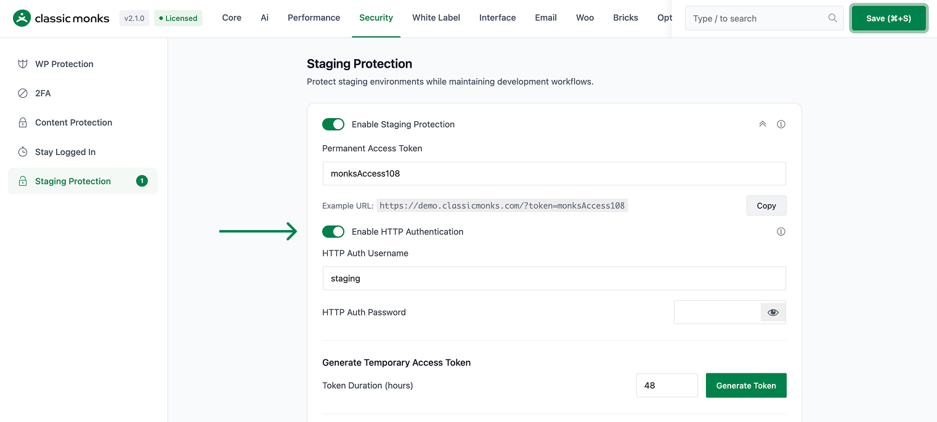Click the Content Protection lock icon
Viewport: 937px width, 422px height.
coord(23,122)
